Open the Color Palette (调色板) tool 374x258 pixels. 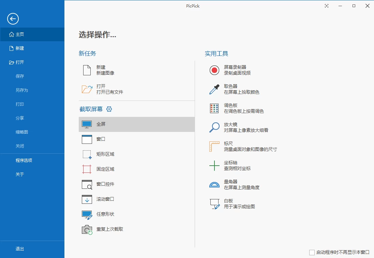[x=214, y=108]
